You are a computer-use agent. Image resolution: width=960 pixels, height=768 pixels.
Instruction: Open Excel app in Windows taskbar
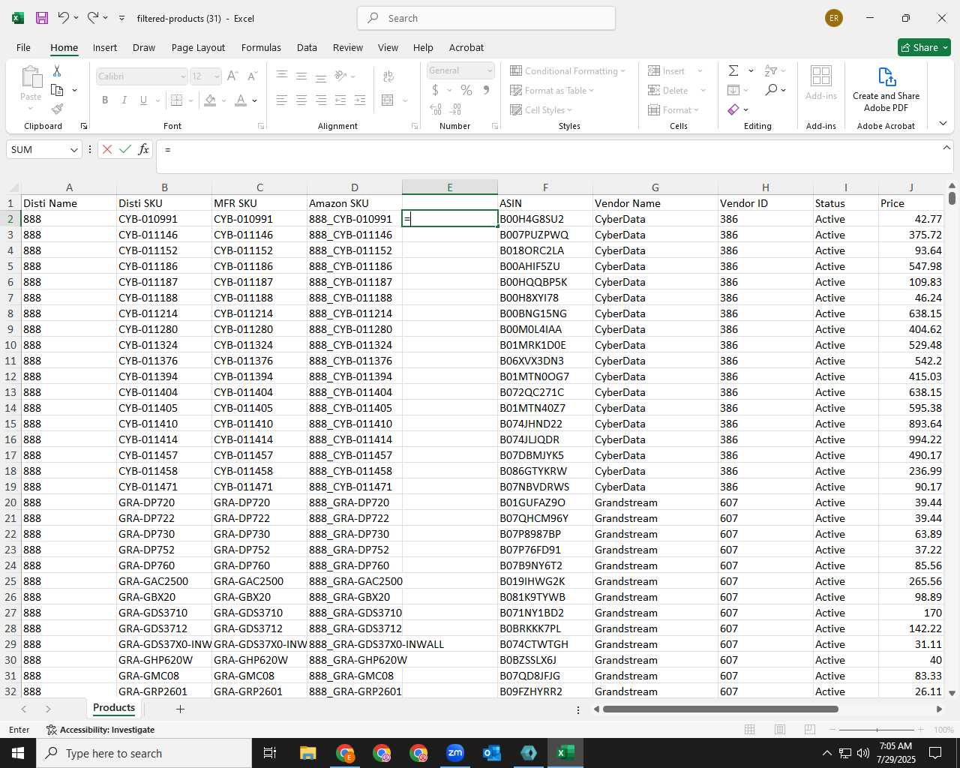(x=565, y=753)
